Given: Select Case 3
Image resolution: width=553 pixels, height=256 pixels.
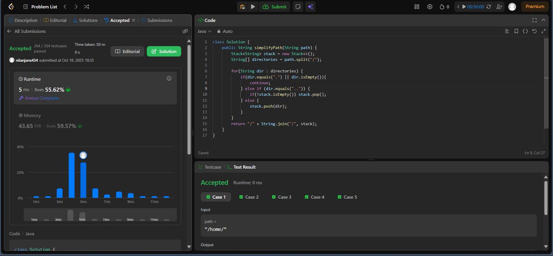Looking at the screenshot, I should pyautogui.click(x=282, y=197).
